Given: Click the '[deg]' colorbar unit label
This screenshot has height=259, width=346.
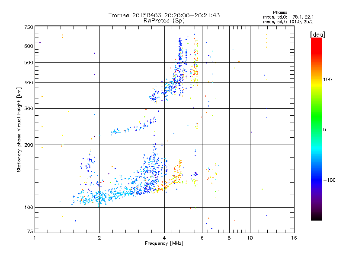Looking at the screenshot, I should (x=317, y=35).
